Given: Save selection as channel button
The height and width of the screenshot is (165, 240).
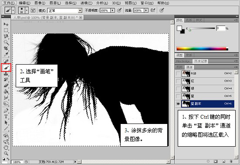Looking at the screenshot, I should click(x=216, y=162).
